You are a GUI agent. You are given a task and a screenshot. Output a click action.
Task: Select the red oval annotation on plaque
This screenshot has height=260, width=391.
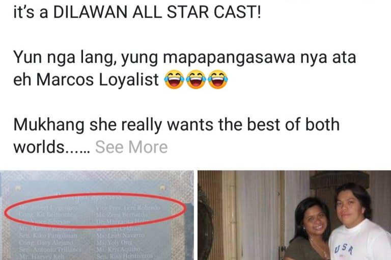click(95, 211)
